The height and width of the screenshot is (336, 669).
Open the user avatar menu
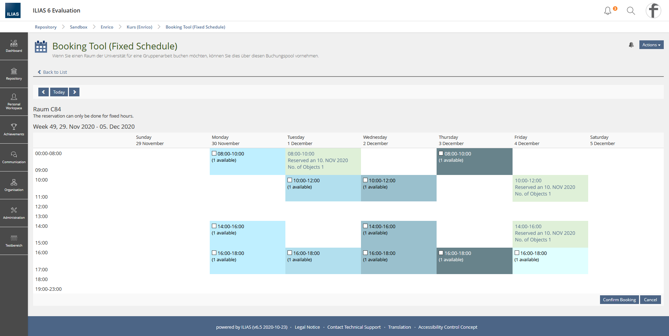[x=653, y=10]
